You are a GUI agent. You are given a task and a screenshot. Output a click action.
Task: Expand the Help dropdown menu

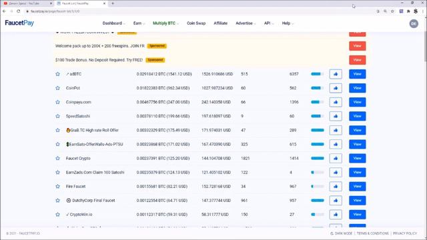point(288,23)
